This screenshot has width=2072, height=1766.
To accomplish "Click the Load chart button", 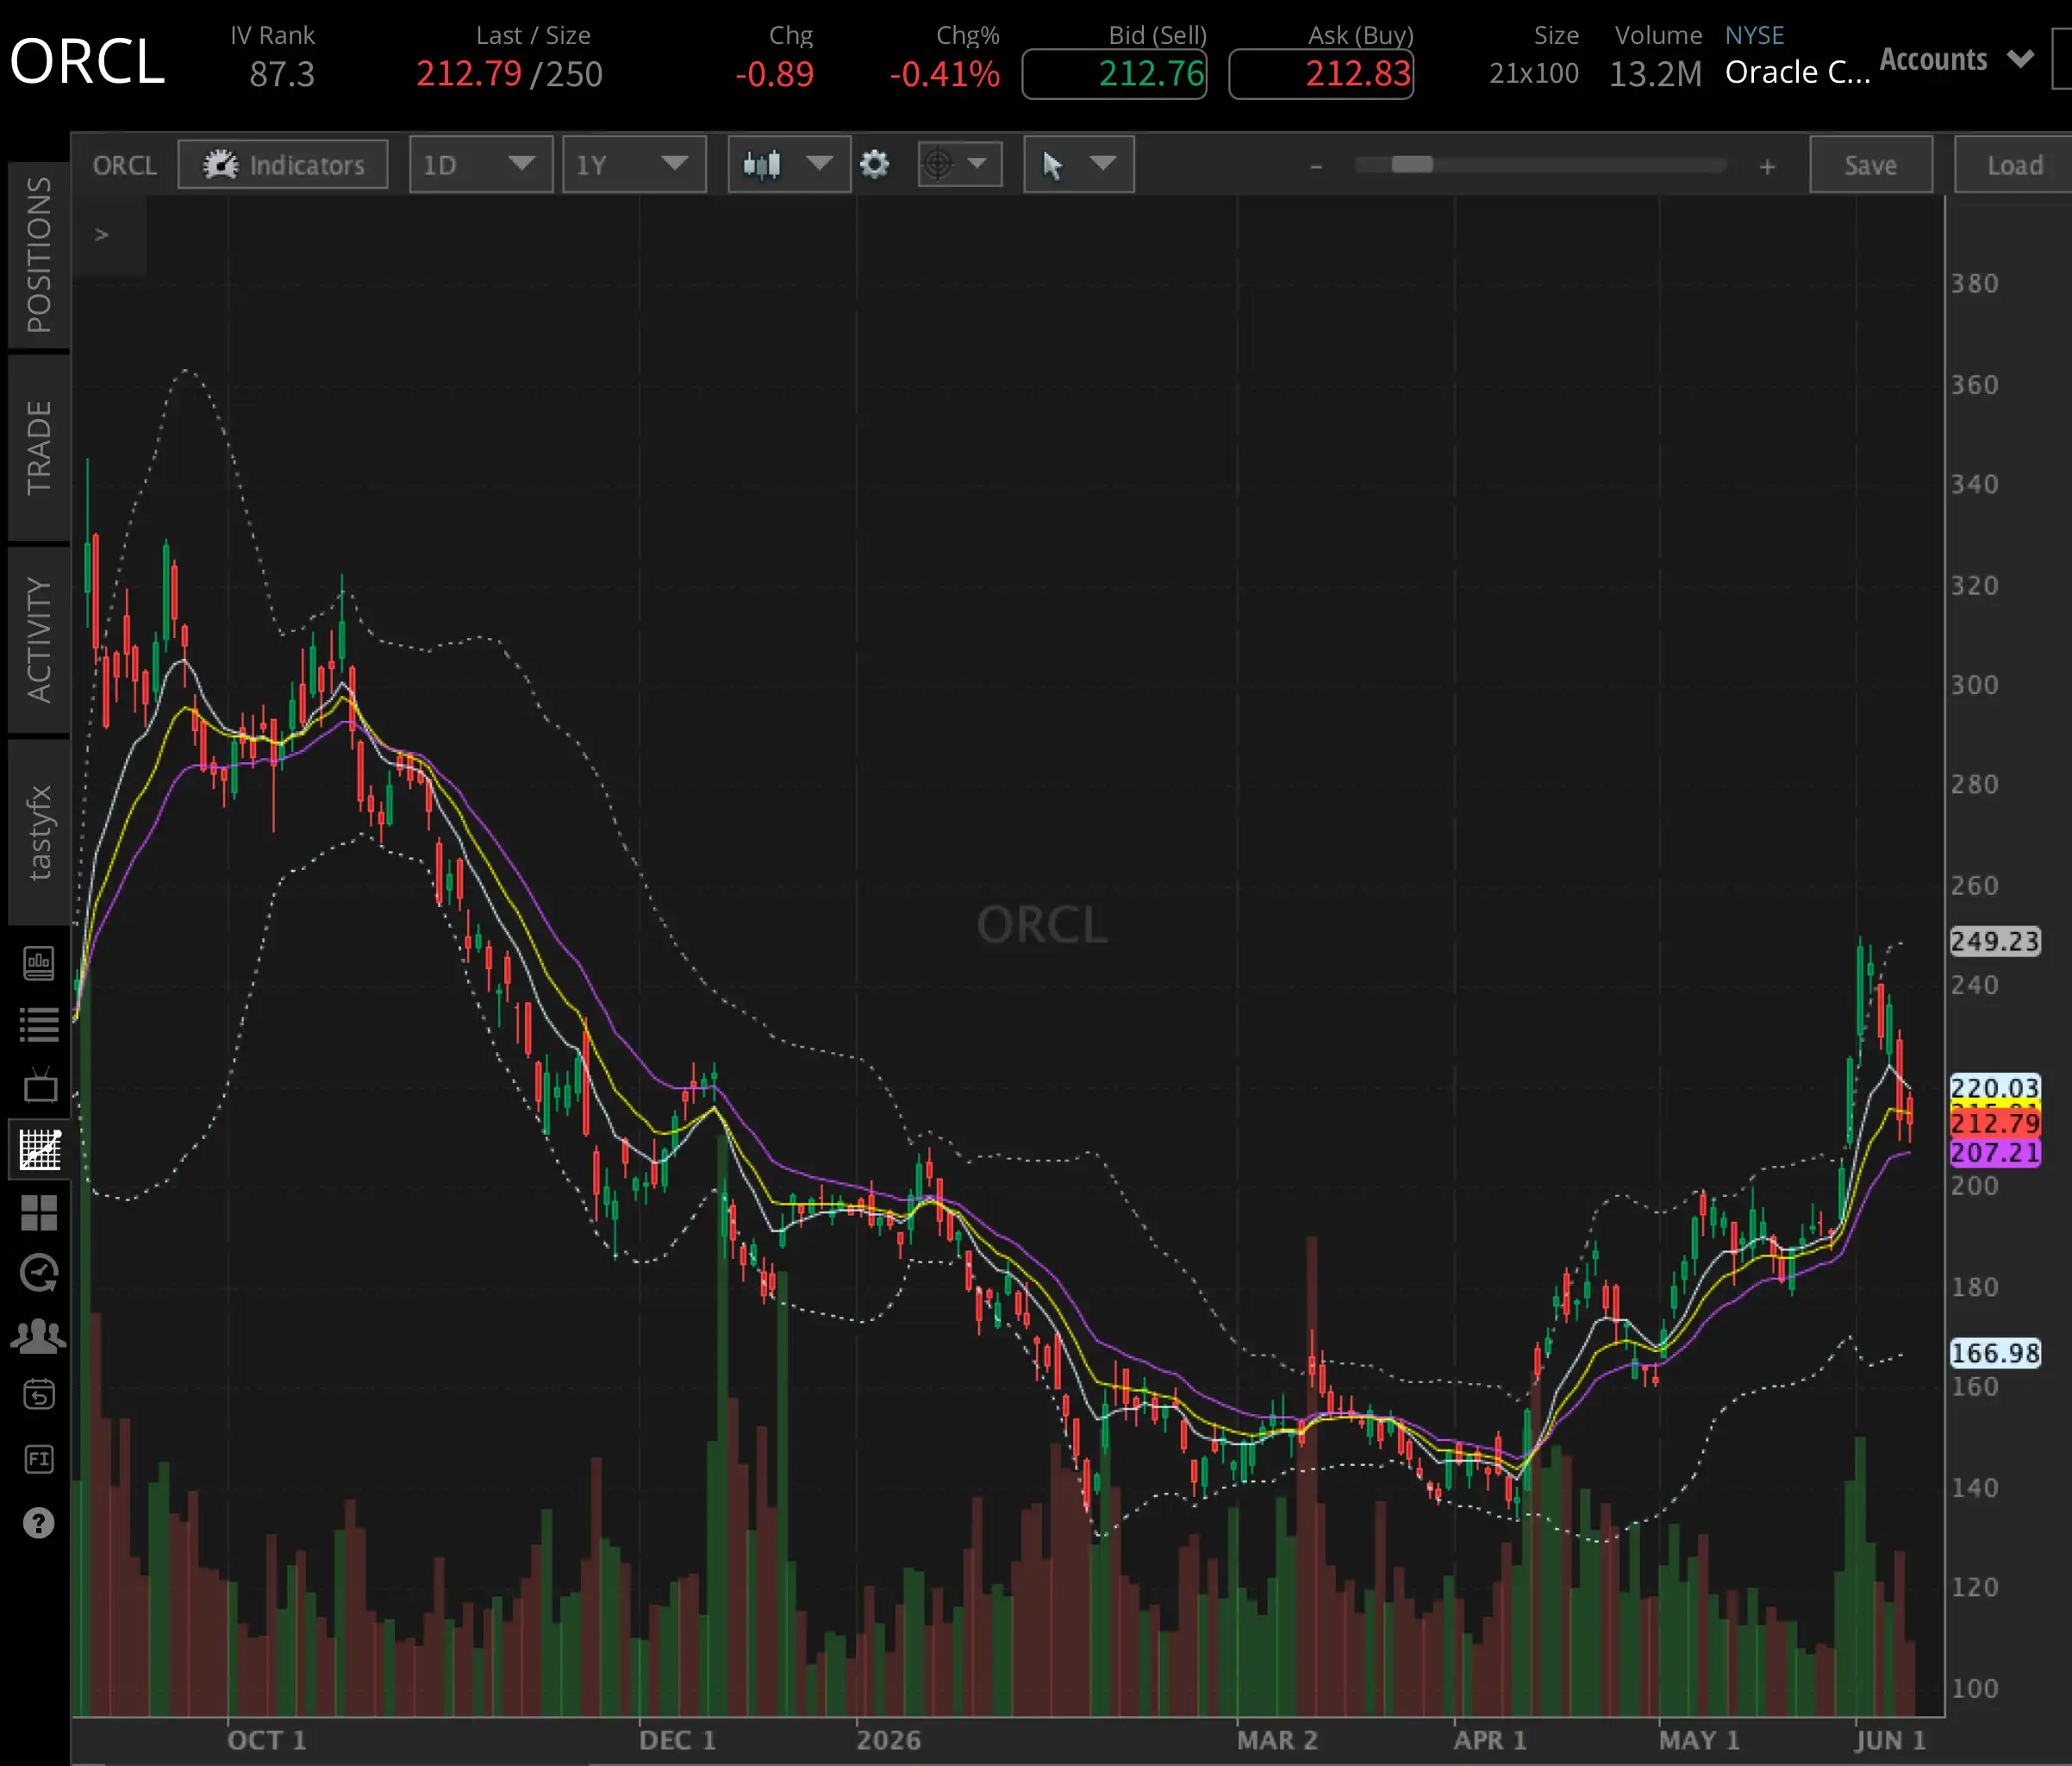I will coord(2013,164).
